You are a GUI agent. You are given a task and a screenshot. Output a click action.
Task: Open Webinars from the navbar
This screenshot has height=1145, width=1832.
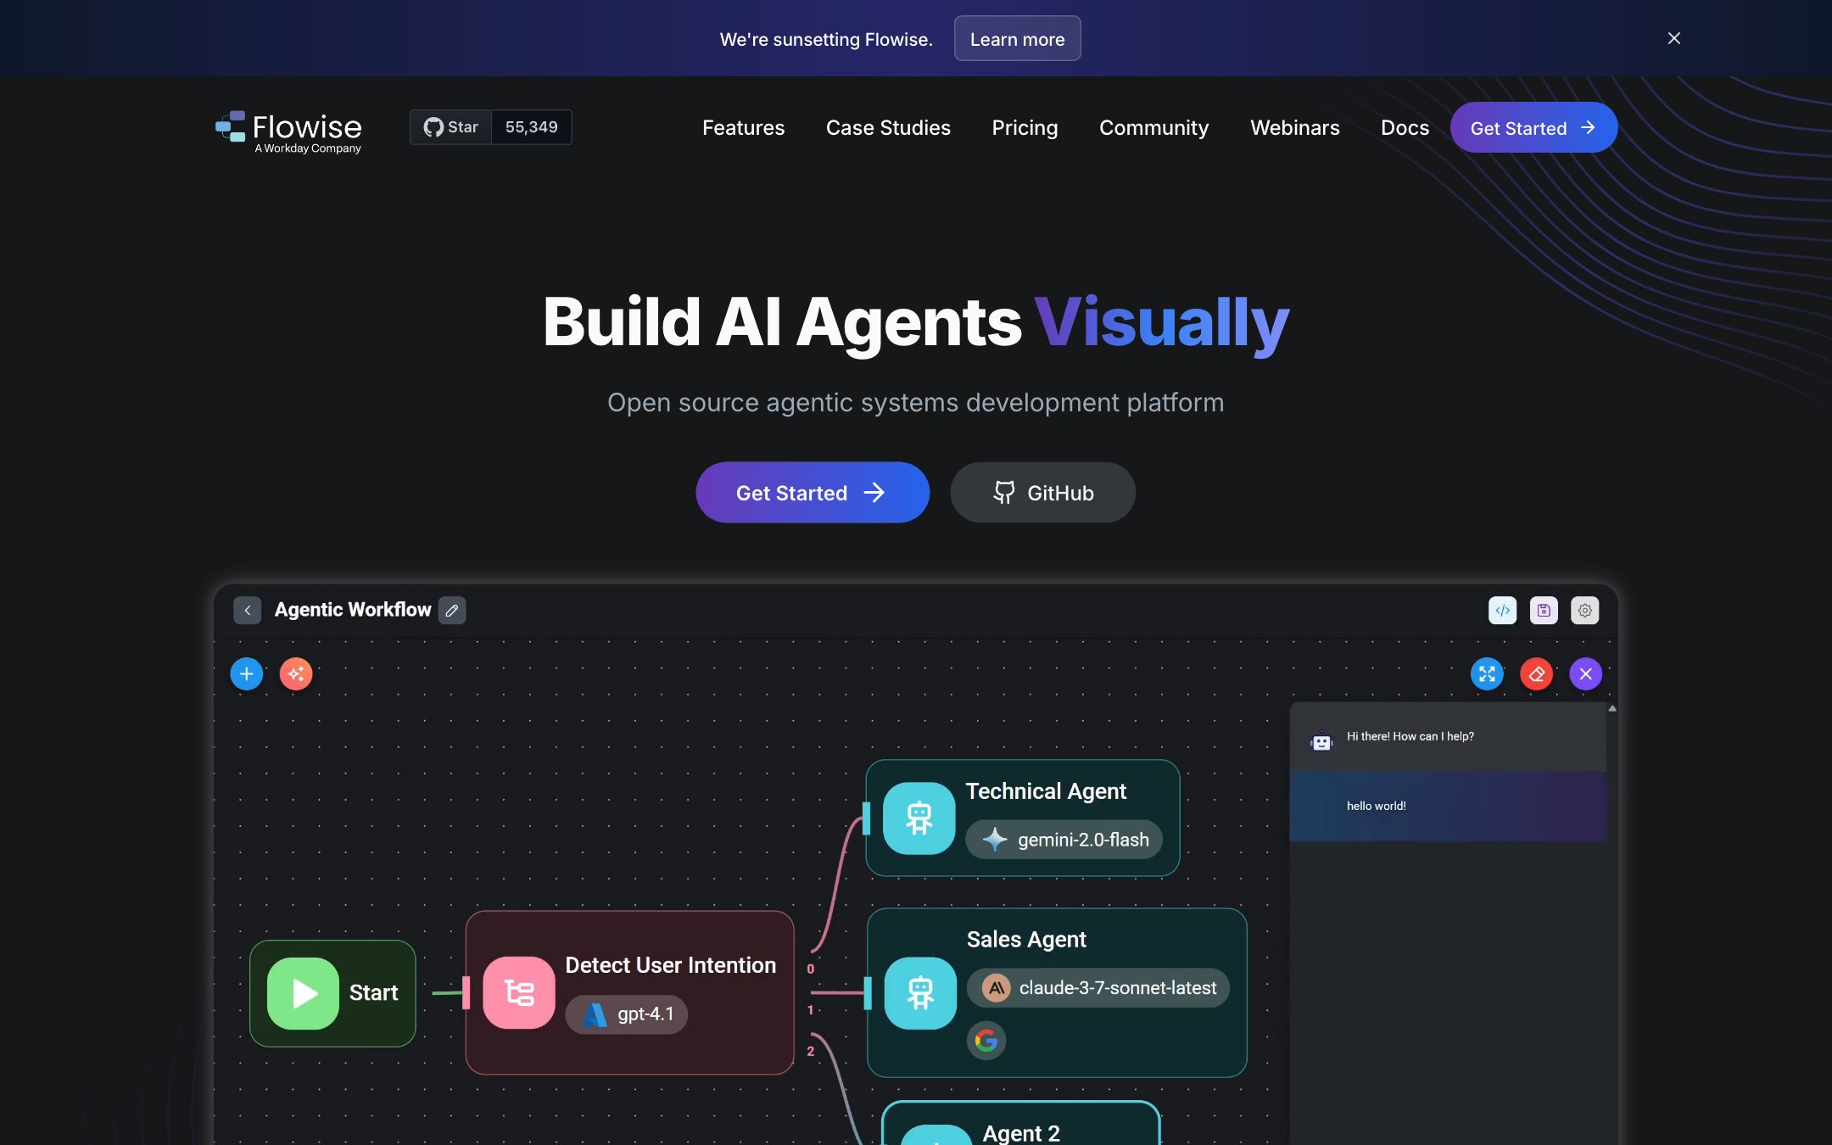(x=1294, y=127)
